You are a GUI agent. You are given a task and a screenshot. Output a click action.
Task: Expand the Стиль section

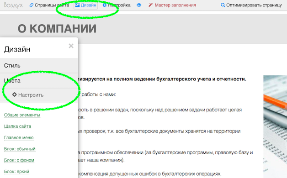coord(39,65)
